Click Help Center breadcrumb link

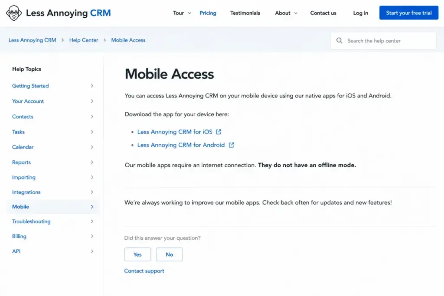pos(84,40)
